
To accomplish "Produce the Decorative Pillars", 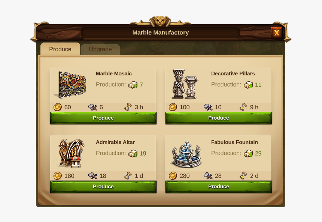I will [x=219, y=118].
